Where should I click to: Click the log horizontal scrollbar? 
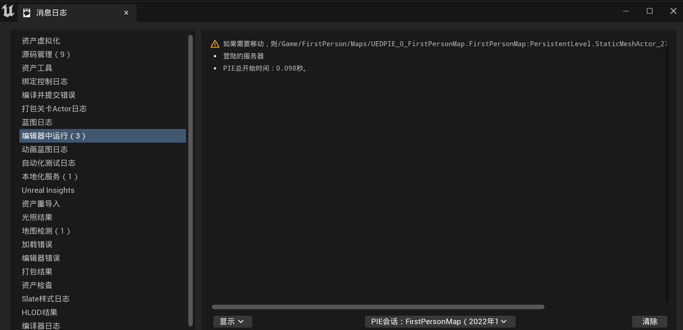click(x=378, y=307)
